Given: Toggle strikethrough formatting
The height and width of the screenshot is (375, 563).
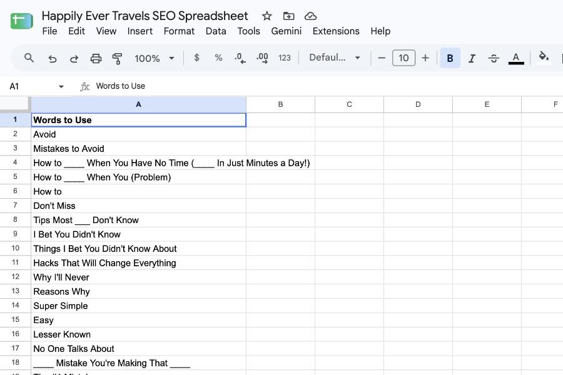Looking at the screenshot, I should [494, 58].
